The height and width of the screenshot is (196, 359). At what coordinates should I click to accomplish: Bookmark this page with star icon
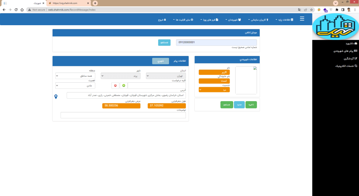(x=311, y=10)
